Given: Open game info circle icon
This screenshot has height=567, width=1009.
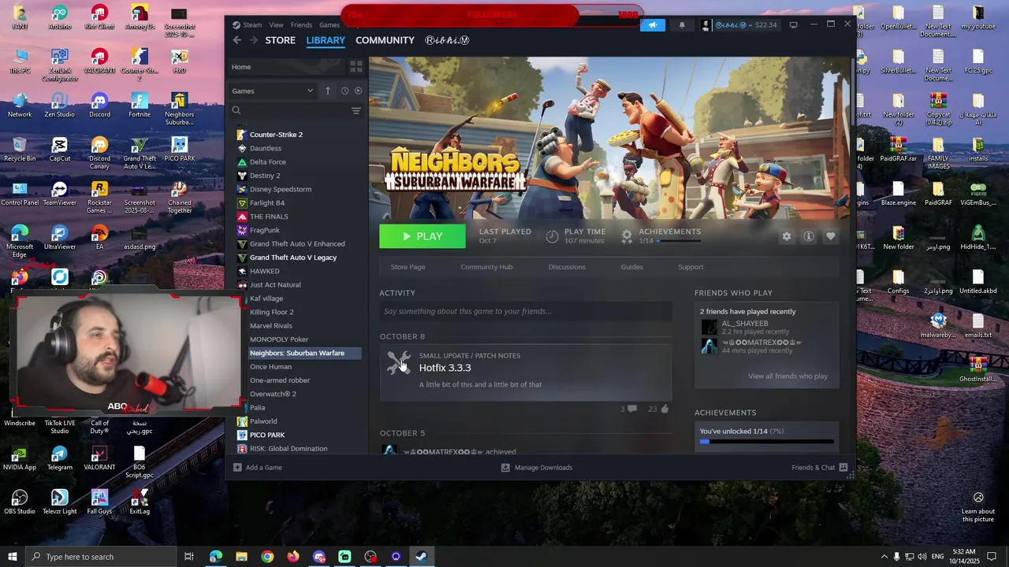Looking at the screenshot, I should click(x=808, y=236).
